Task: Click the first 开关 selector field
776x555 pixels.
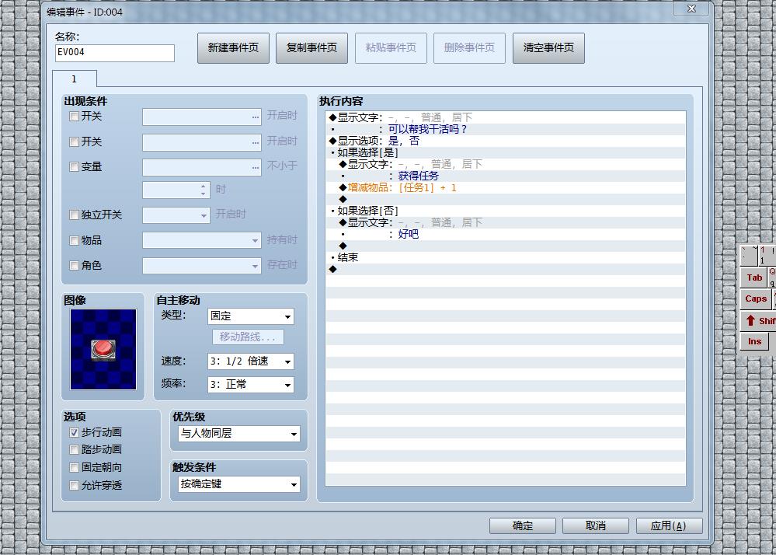Action: [x=202, y=117]
